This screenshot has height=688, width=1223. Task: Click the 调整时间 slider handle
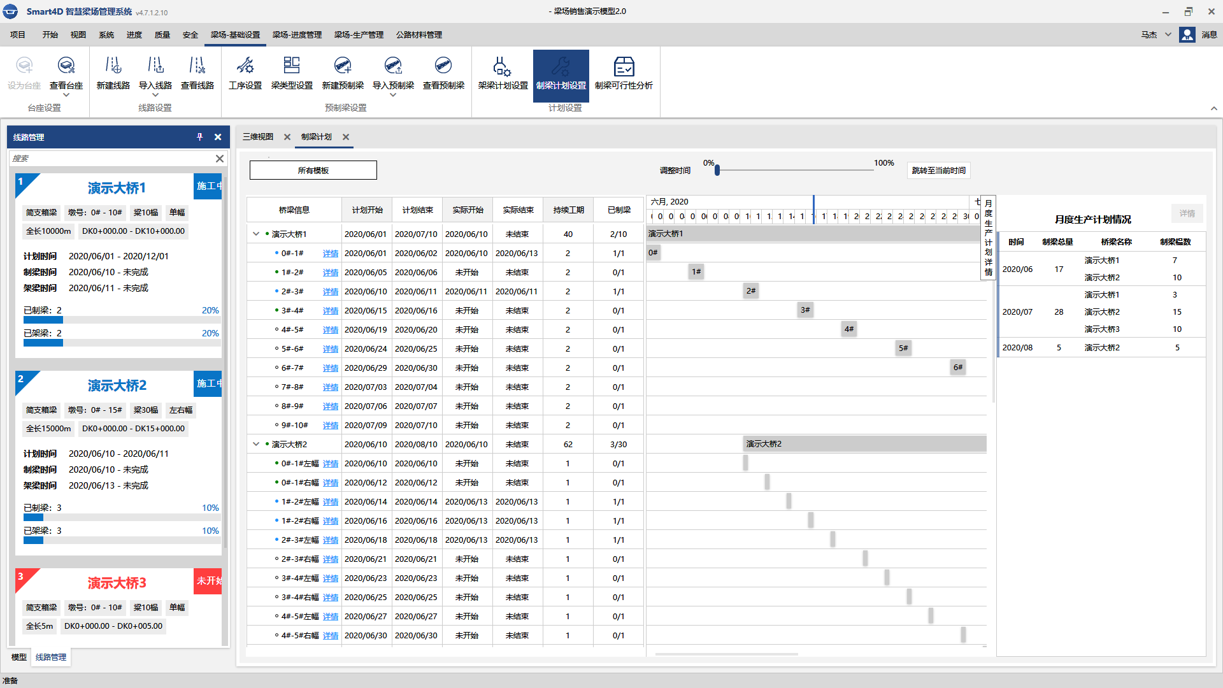click(x=717, y=170)
